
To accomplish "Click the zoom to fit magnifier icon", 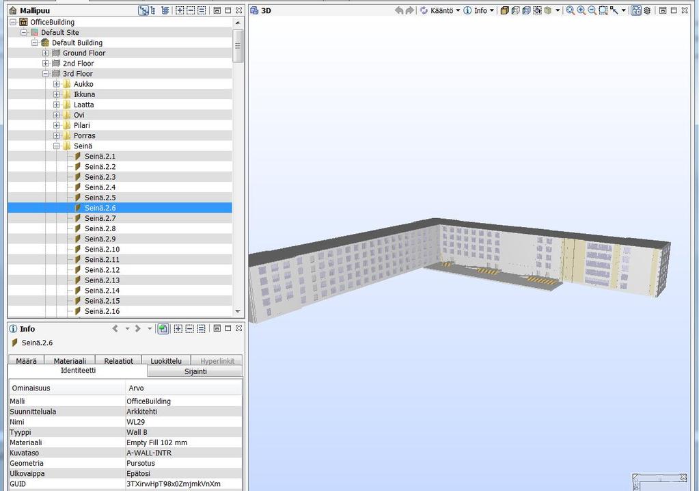I will point(570,10).
